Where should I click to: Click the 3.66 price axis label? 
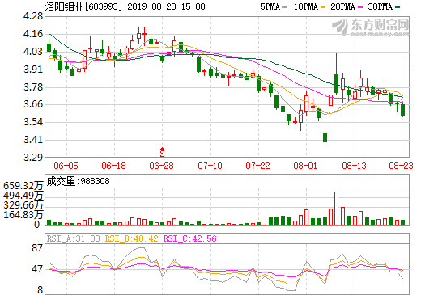point(33,104)
